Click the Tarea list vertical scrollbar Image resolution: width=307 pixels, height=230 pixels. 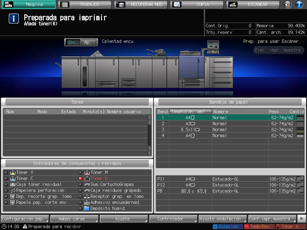150,135
